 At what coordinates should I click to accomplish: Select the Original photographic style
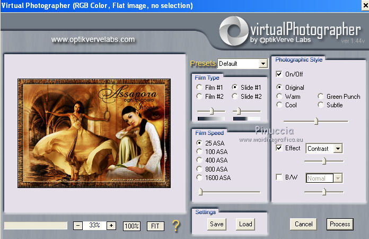click(x=279, y=88)
